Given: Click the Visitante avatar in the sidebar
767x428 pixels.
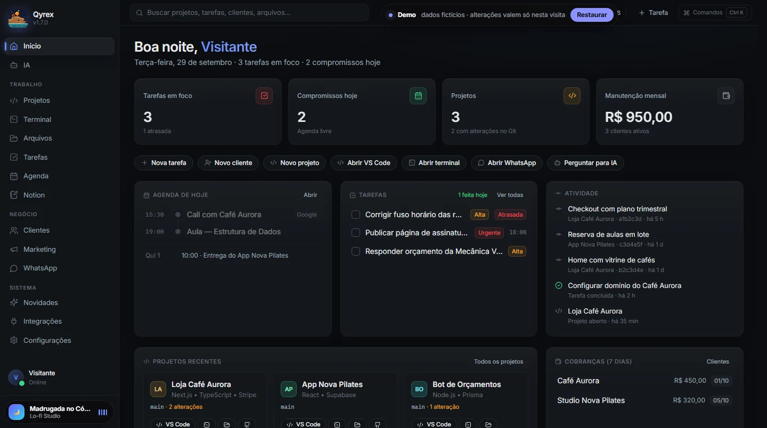Looking at the screenshot, I should click(16, 377).
